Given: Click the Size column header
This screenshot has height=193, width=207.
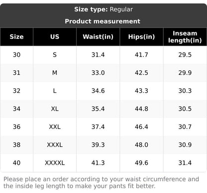Looking at the screenshot, I should [x=16, y=37].
